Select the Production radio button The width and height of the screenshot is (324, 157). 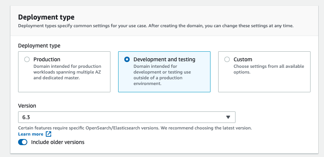[27, 59]
